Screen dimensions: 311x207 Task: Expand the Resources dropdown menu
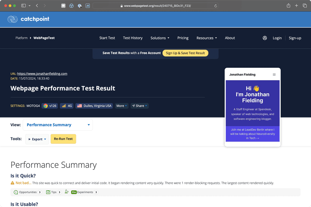[207, 38]
